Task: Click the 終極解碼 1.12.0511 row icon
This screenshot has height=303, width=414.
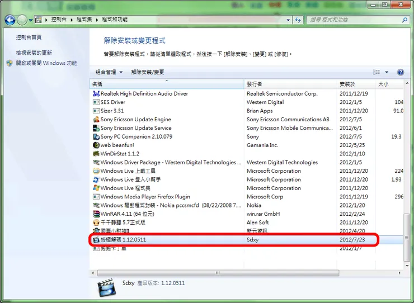Action: [x=96, y=240]
